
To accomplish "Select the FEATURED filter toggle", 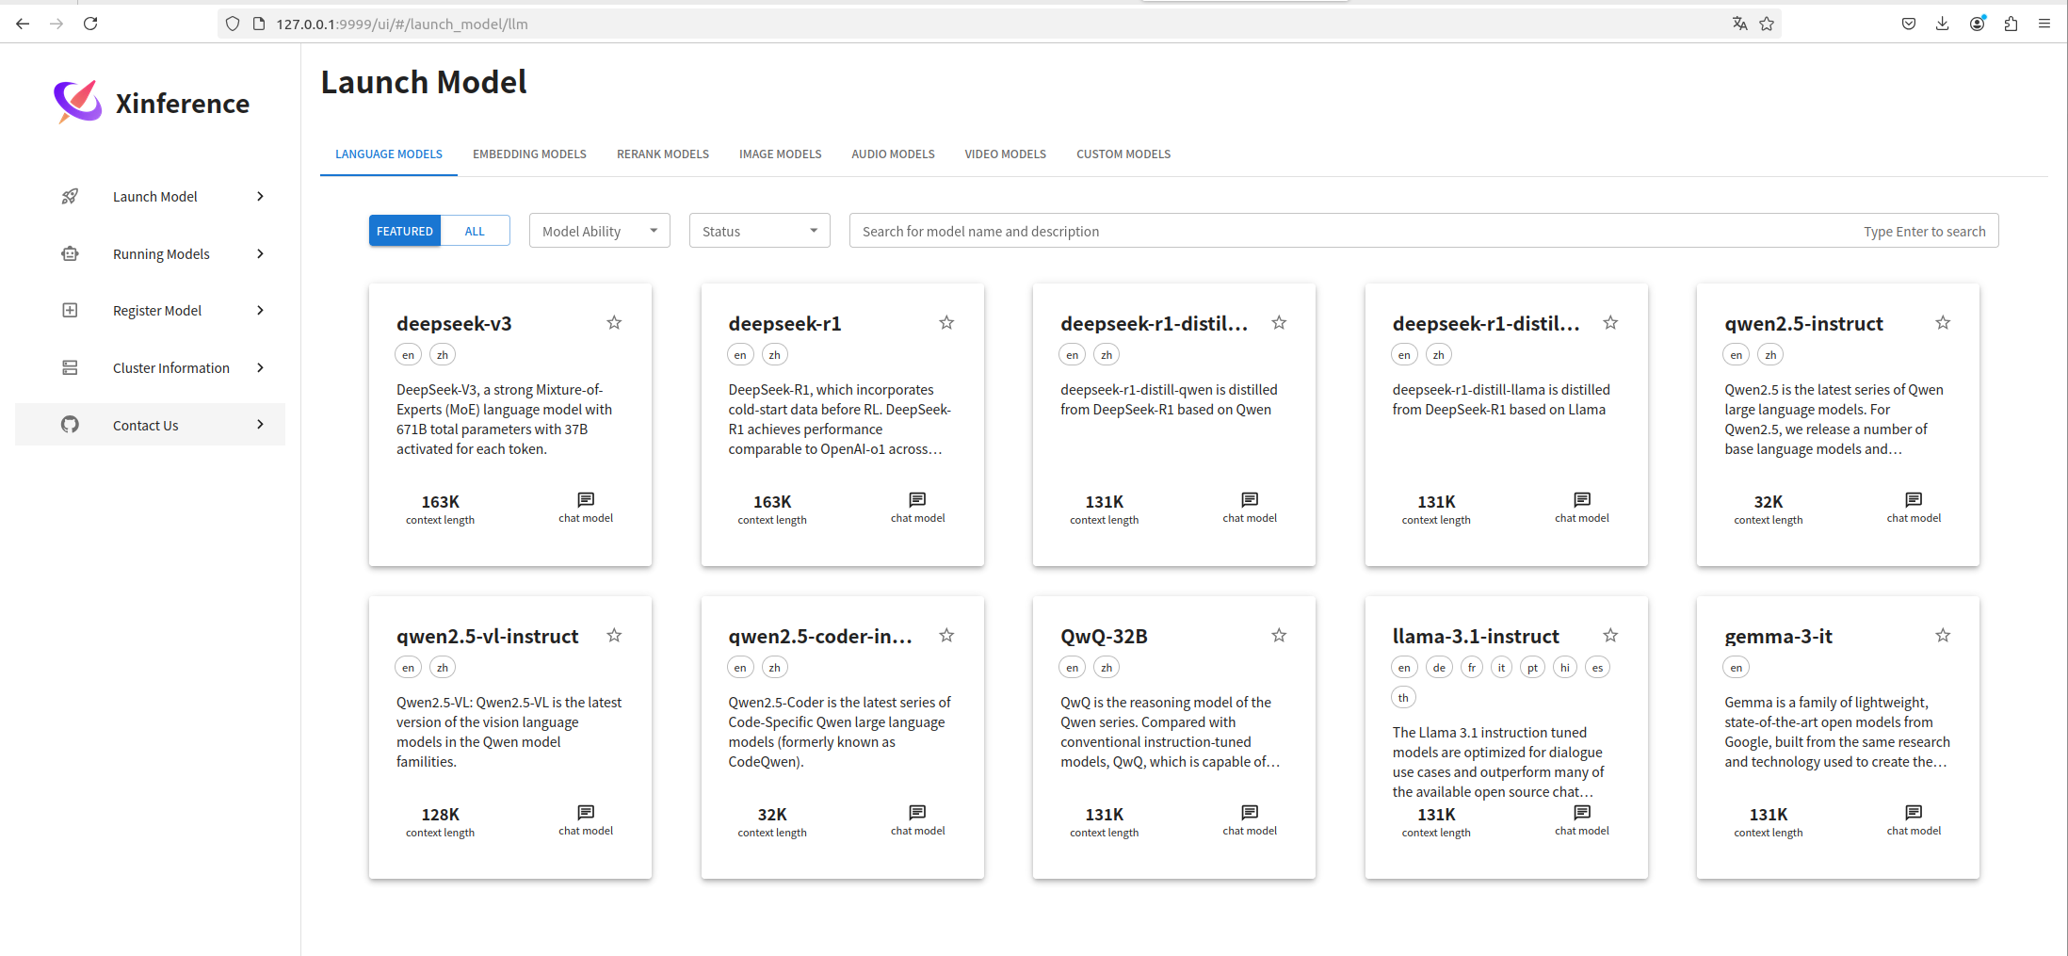I will (405, 231).
